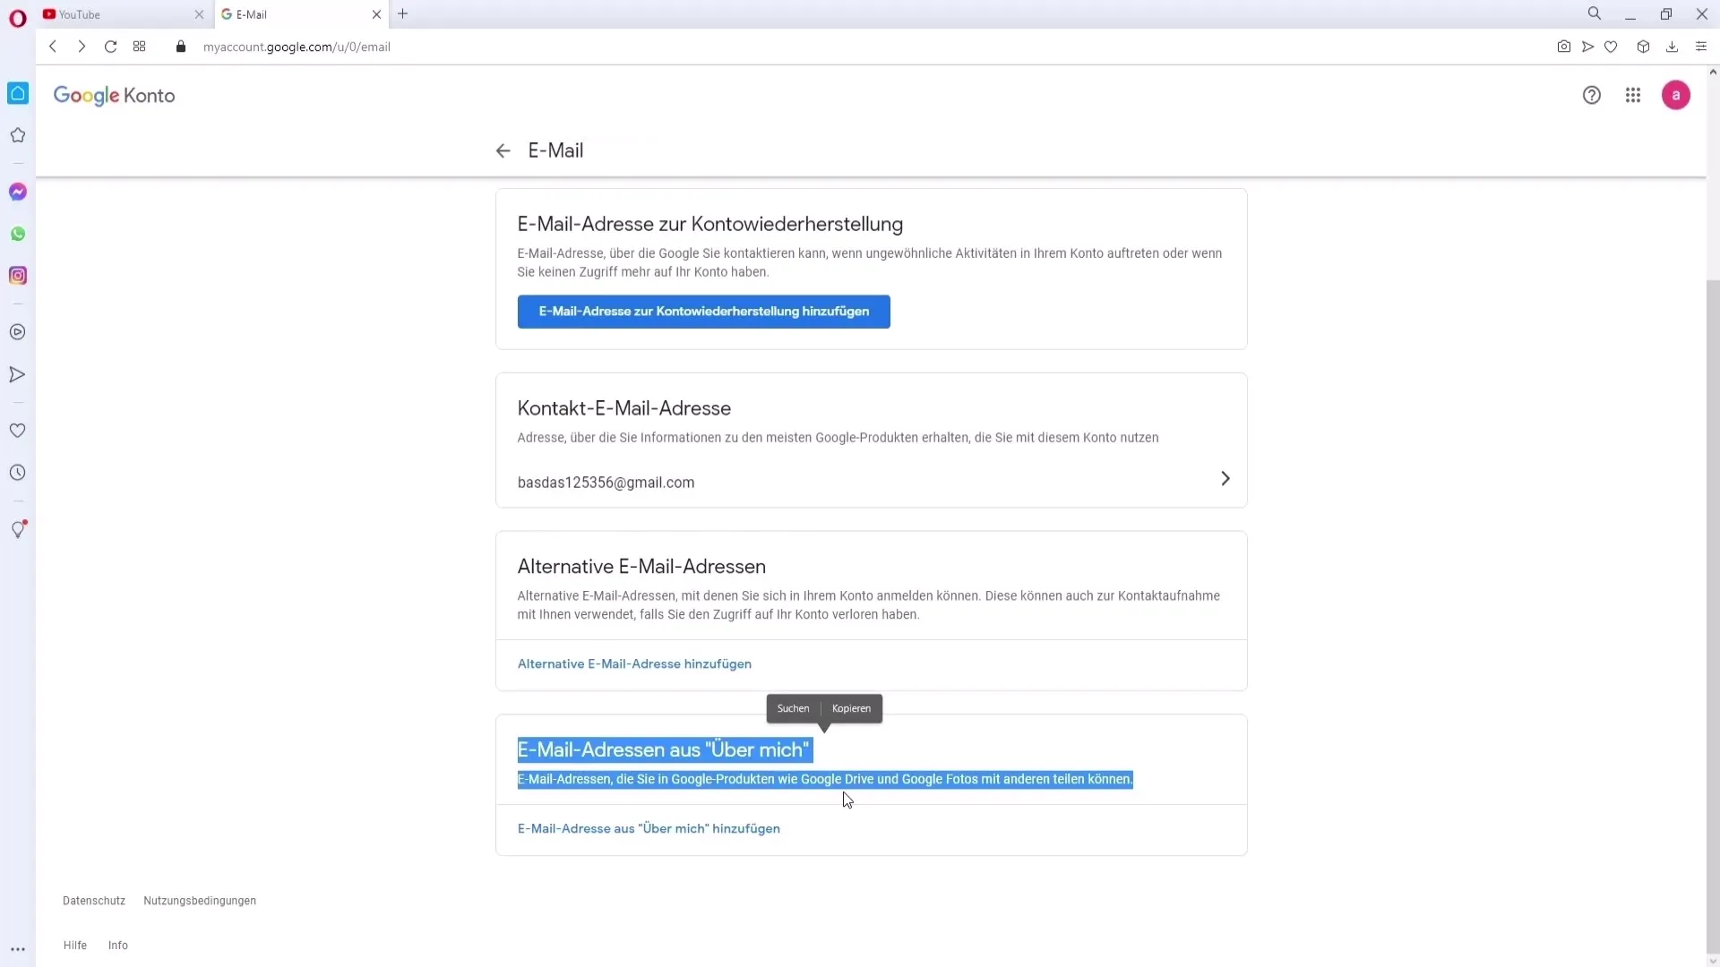The image size is (1720, 967).
Task: Click the YouTube sidebar icon
Action: [x=18, y=332]
